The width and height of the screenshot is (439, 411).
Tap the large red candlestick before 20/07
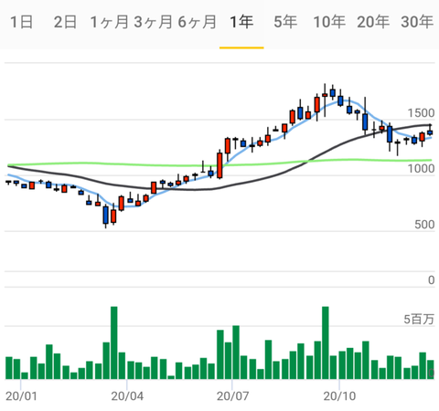(x=219, y=165)
